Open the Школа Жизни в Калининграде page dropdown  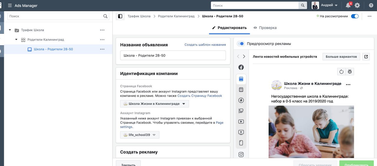155,104
